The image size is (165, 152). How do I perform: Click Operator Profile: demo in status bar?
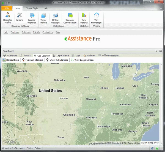[x=13, y=148]
